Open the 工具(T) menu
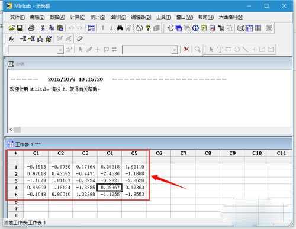 tap(163, 17)
